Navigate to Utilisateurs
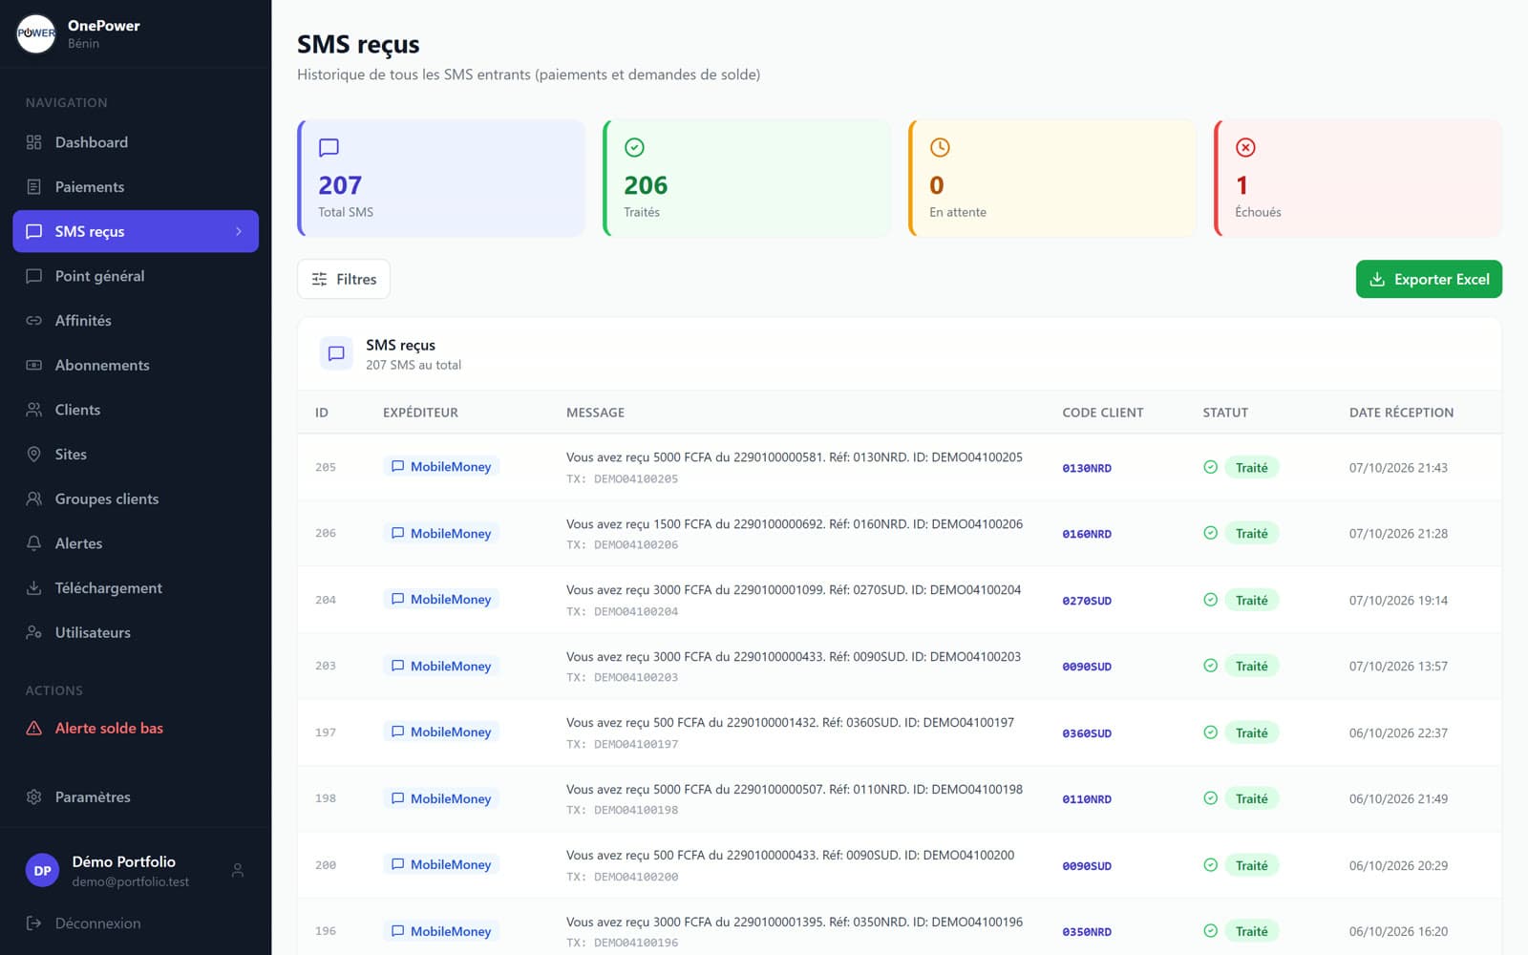1528x955 pixels. [136, 632]
